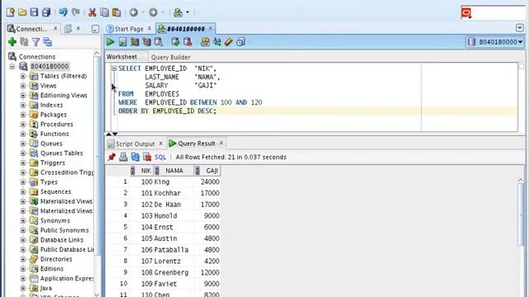Switch to the Query Builder tab
The image size is (529, 297).
click(171, 57)
